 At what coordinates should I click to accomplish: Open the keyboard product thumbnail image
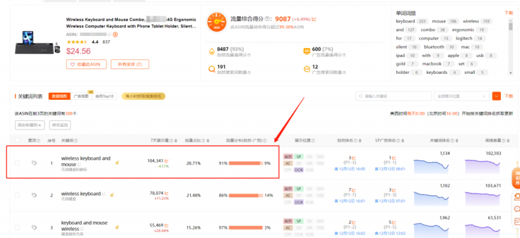point(37,42)
